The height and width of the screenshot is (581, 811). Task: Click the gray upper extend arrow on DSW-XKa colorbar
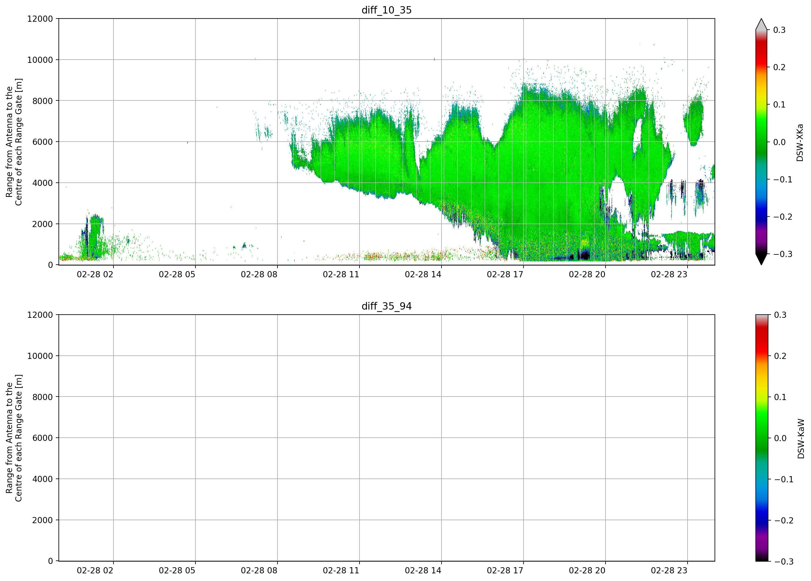click(x=761, y=25)
